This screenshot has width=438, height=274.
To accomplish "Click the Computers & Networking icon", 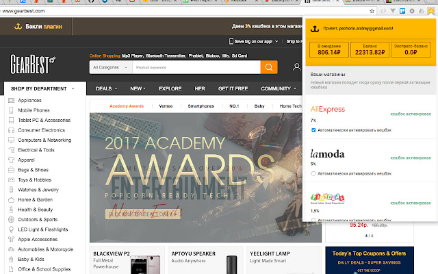I will [x=11, y=140].
